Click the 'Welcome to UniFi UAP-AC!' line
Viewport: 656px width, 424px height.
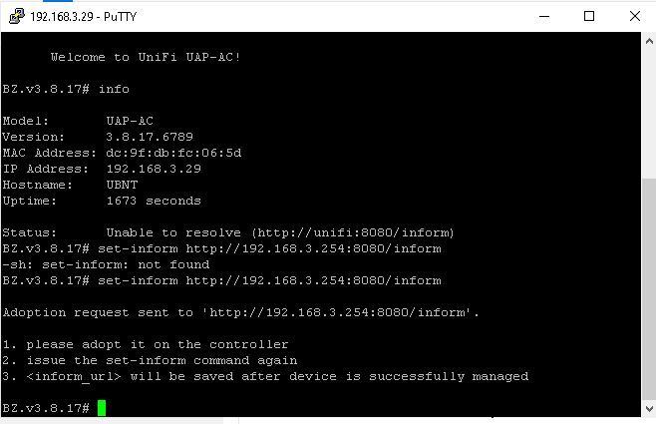pyautogui.click(x=146, y=57)
